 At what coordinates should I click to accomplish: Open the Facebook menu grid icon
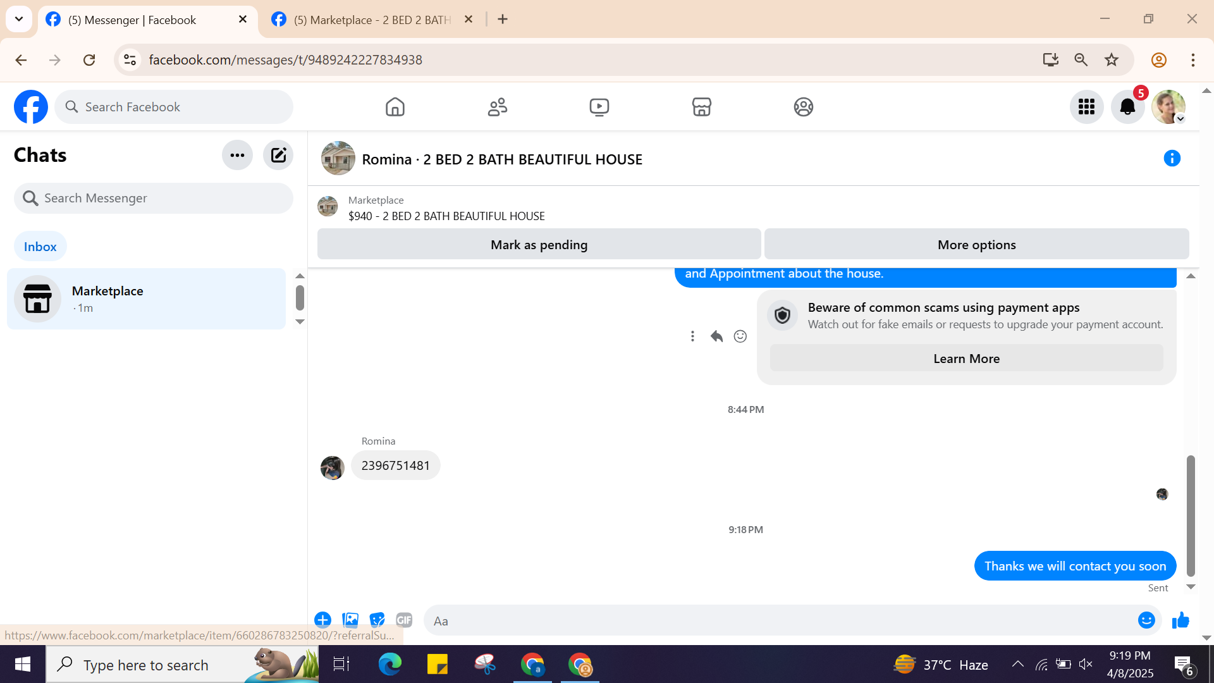(x=1086, y=107)
